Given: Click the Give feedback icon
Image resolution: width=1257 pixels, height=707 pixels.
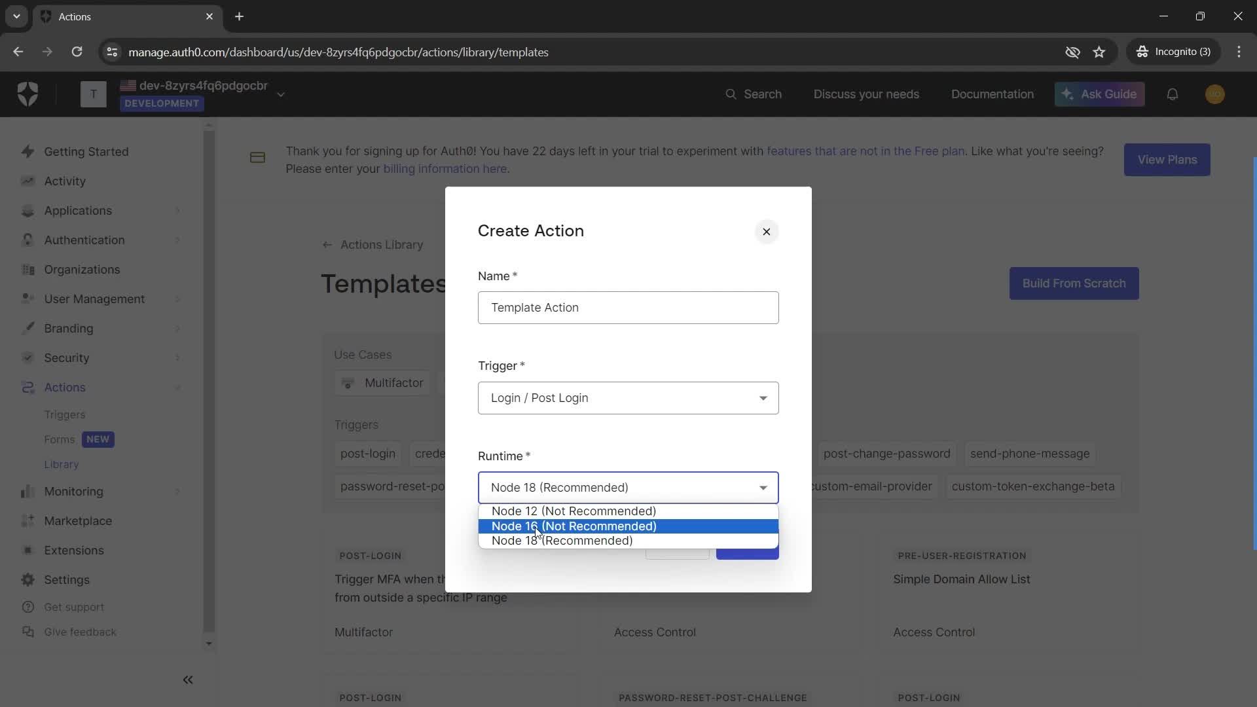Looking at the screenshot, I should [27, 632].
